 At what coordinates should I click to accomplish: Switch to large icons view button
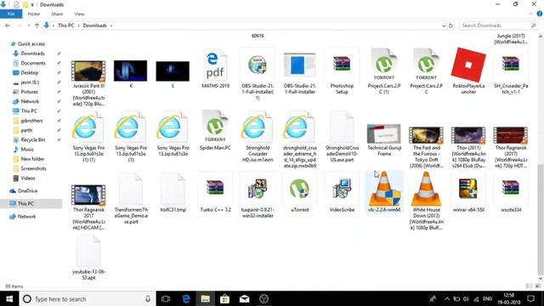(x=538, y=286)
